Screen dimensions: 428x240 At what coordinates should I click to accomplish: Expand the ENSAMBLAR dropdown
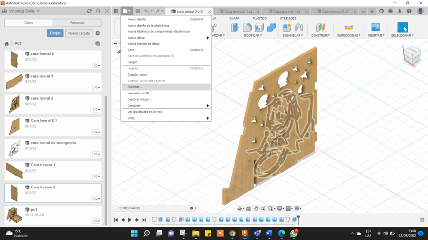click(x=293, y=35)
